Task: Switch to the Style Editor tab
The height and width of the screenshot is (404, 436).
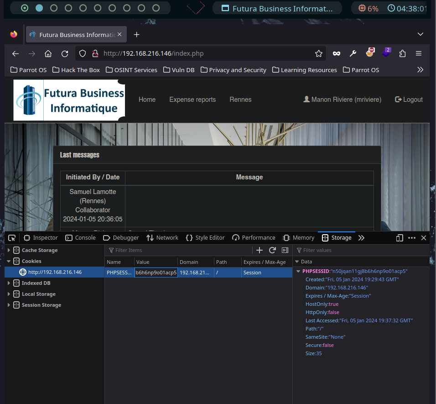Action: (205, 238)
